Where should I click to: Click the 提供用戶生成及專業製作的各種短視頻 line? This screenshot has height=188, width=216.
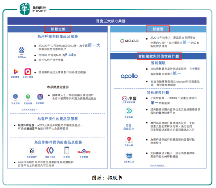[62, 72]
